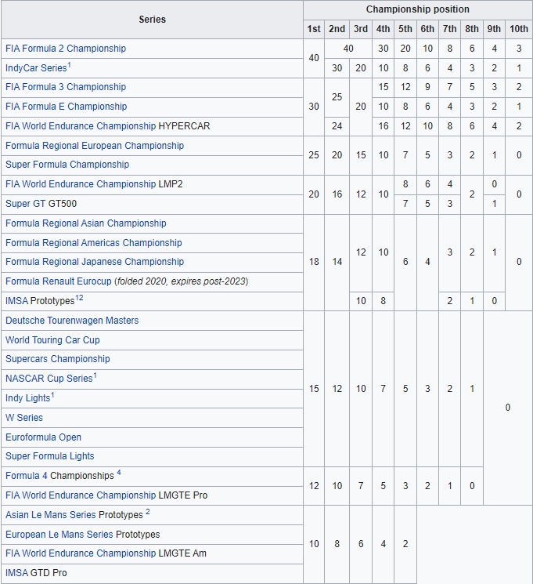Click the 2nd column header
Viewport: 533px width, 584px height.
[337, 29]
